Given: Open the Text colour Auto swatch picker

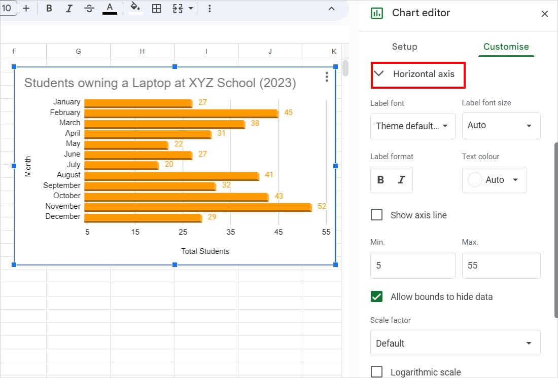Looking at the screenshot, I should tap(494, 180).
